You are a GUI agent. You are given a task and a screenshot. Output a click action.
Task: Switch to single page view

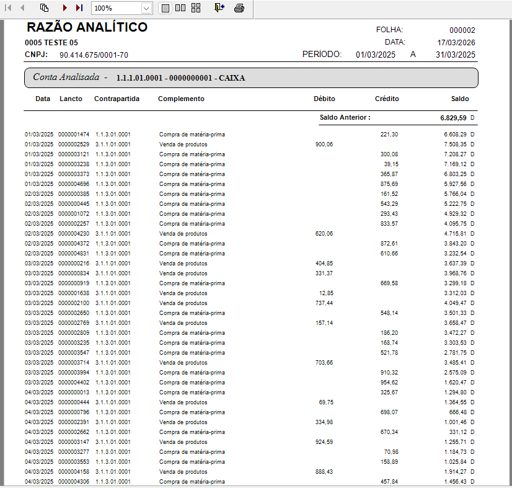pyautogui.click(x=165, y=8)
